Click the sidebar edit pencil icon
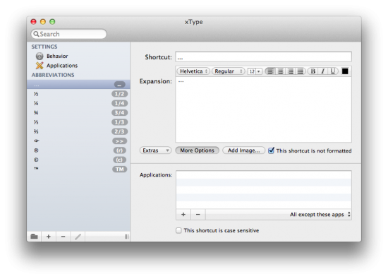 click(x=78, y=237)
